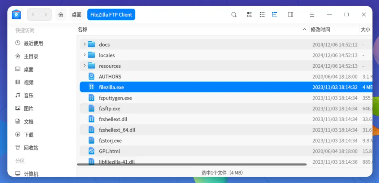Screen dimensions: 379x183
Task: Sort by 大小 column header
Action: [366, 30]
